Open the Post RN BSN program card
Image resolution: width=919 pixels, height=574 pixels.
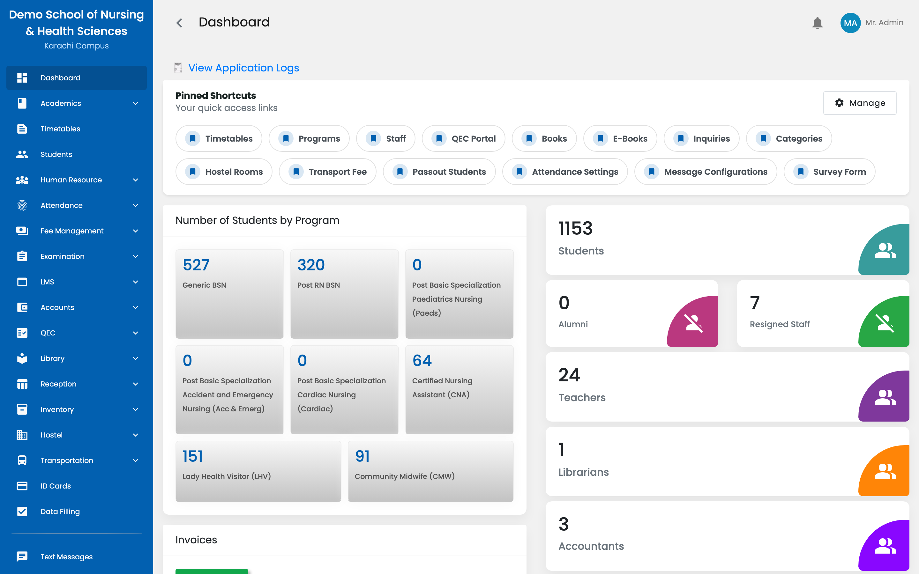click(344, 294)
